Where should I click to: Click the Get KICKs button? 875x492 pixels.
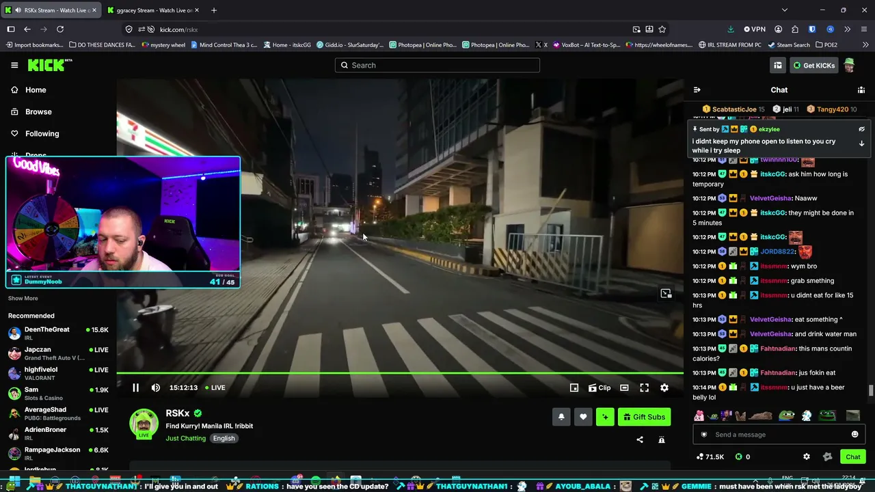pyautogui.click(x=813, y=65)
